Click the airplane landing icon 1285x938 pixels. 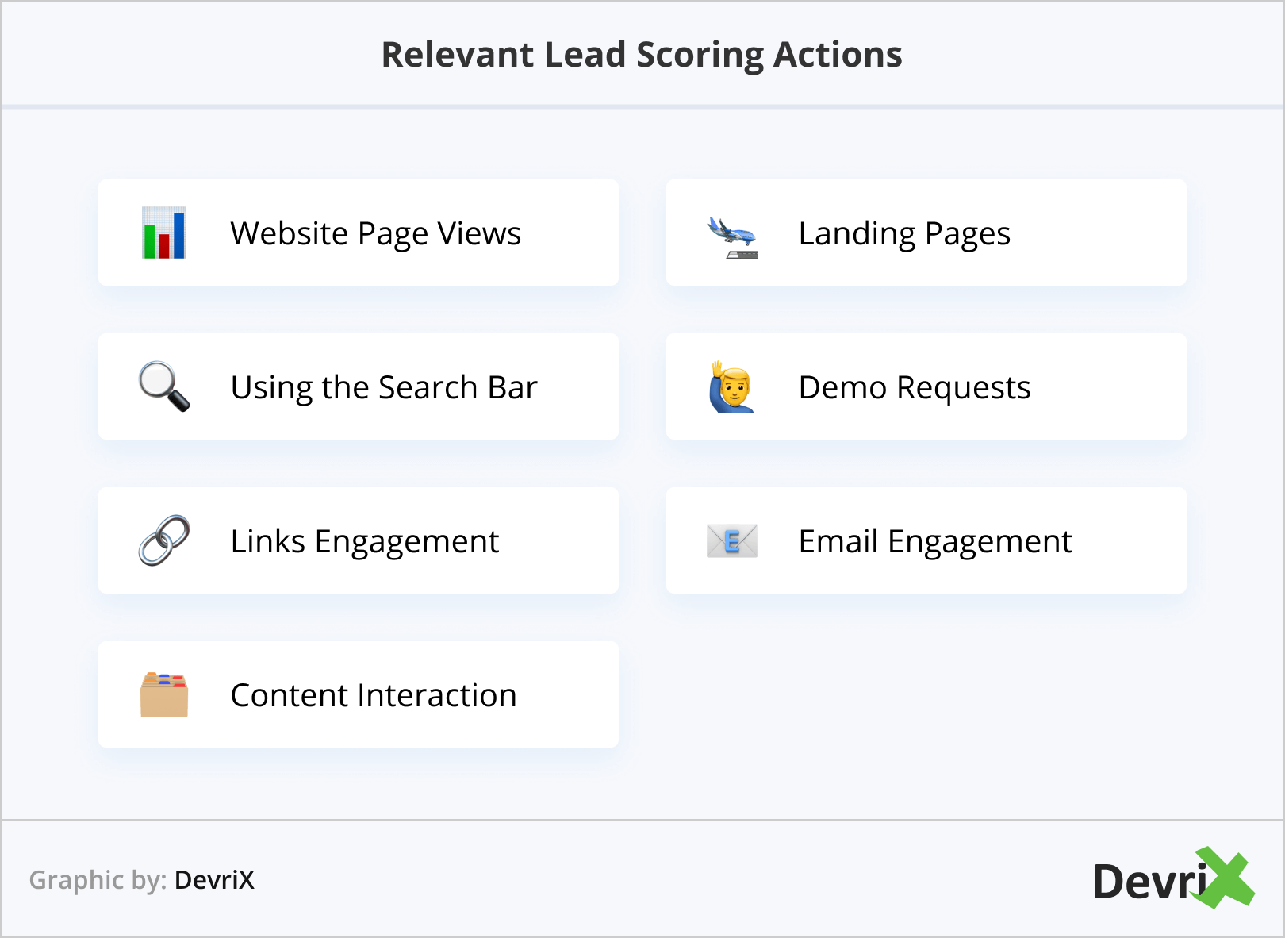point(732,236)
